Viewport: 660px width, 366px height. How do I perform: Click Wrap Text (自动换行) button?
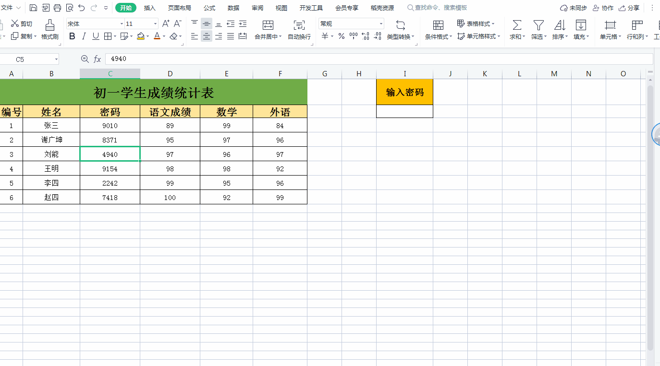tap(299, 30)
